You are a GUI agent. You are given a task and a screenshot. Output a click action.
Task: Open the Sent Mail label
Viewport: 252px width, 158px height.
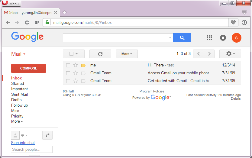pos(19,95)
